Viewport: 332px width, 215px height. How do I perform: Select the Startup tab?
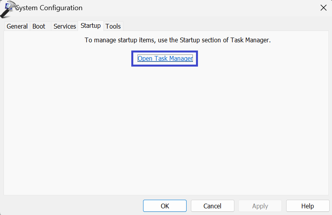[91, 26]
